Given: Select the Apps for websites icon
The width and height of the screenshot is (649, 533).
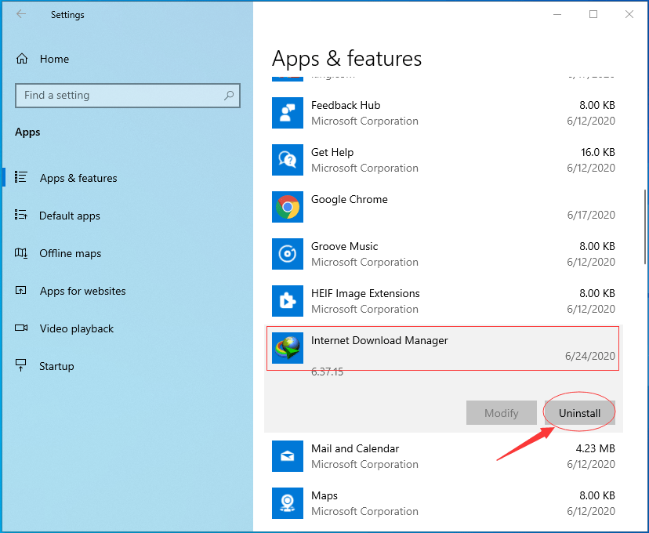Looking at the screenshot, I should 20,291.
